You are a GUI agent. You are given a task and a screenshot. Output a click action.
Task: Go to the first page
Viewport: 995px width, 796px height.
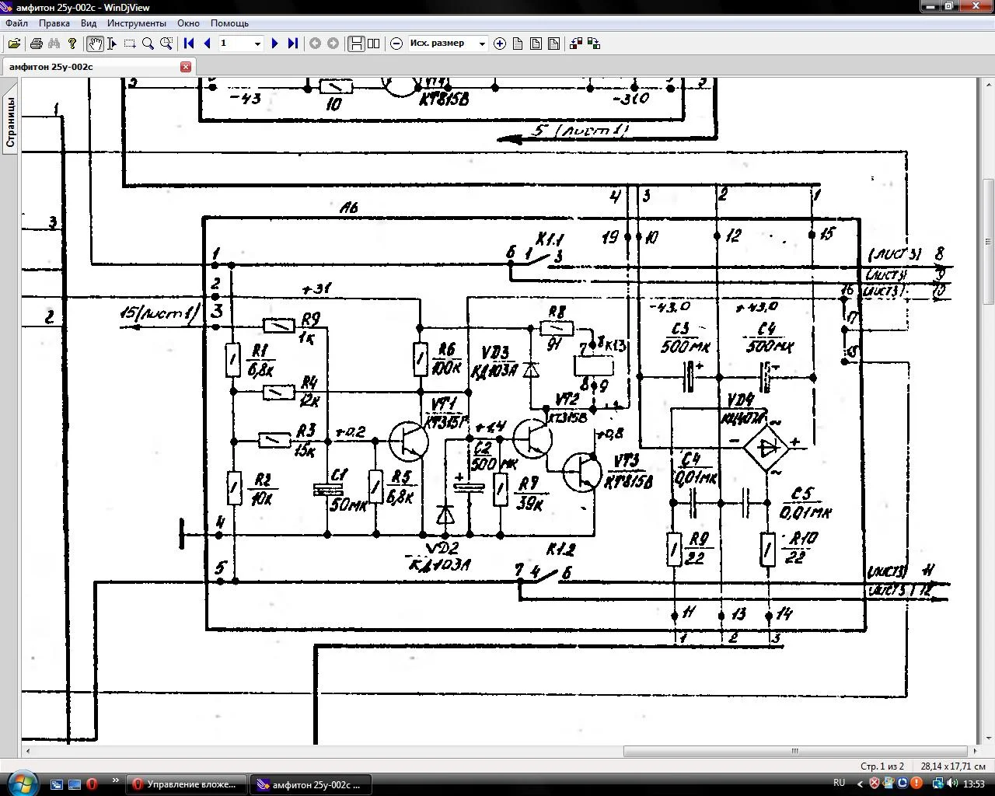[x=189, y=44]
